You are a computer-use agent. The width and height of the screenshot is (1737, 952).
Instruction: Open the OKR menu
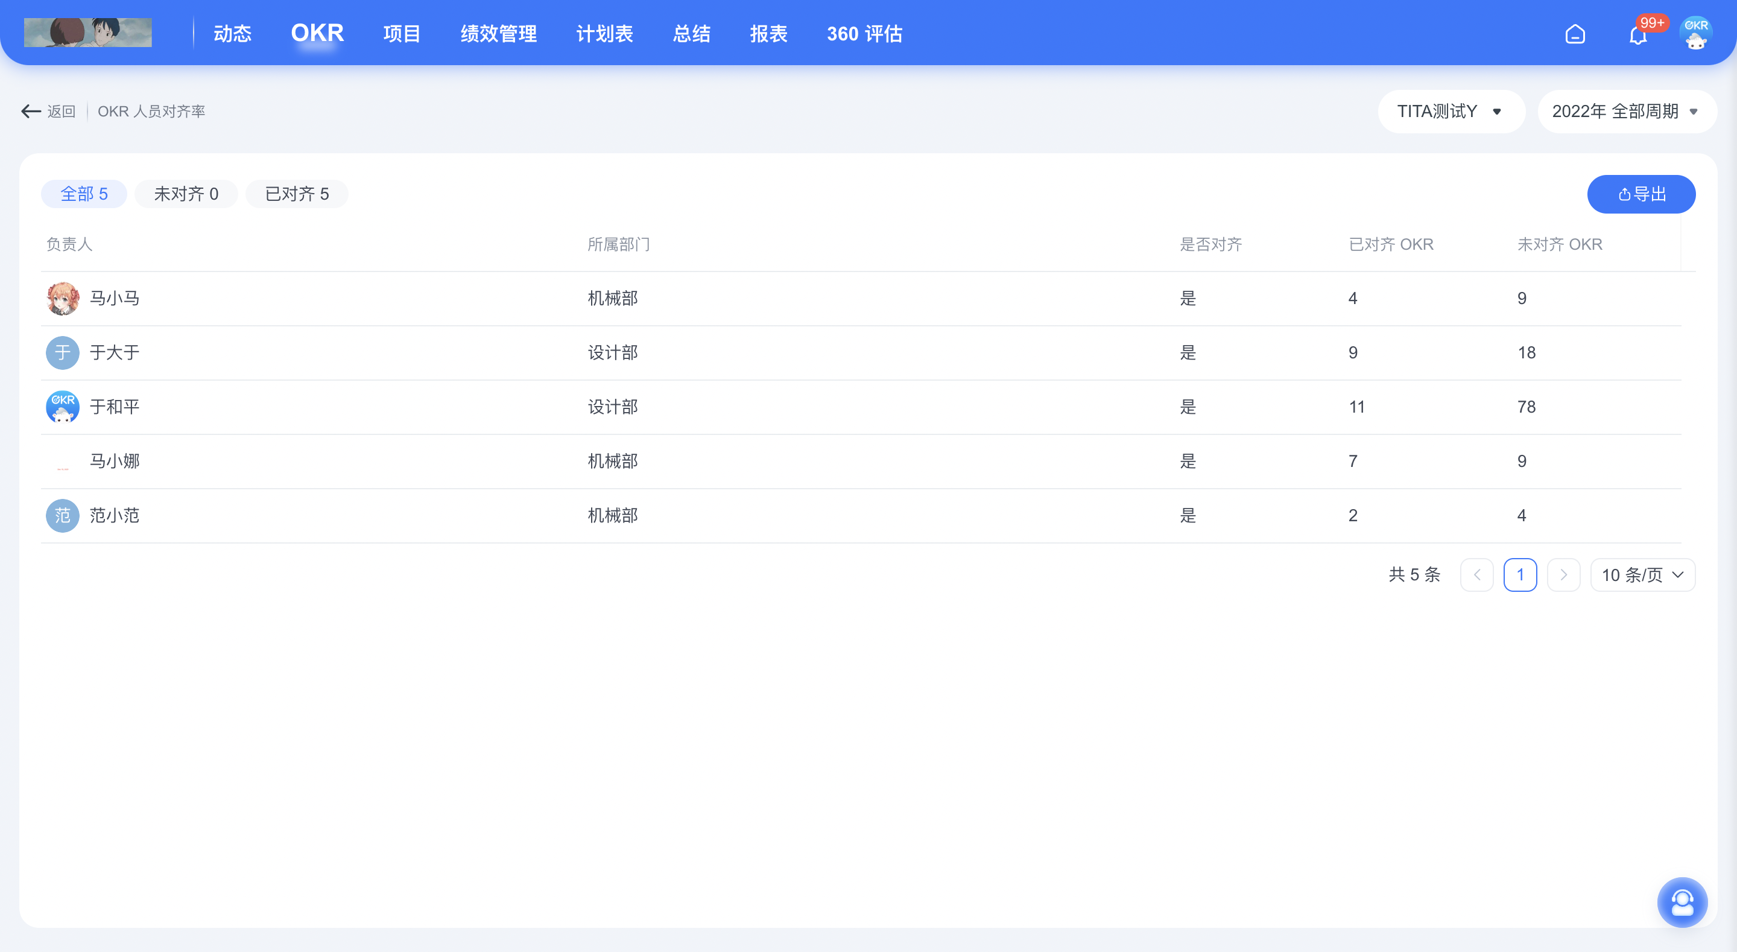point(318,33)
